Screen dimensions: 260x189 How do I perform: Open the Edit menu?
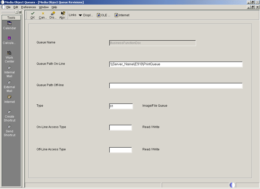16,7
